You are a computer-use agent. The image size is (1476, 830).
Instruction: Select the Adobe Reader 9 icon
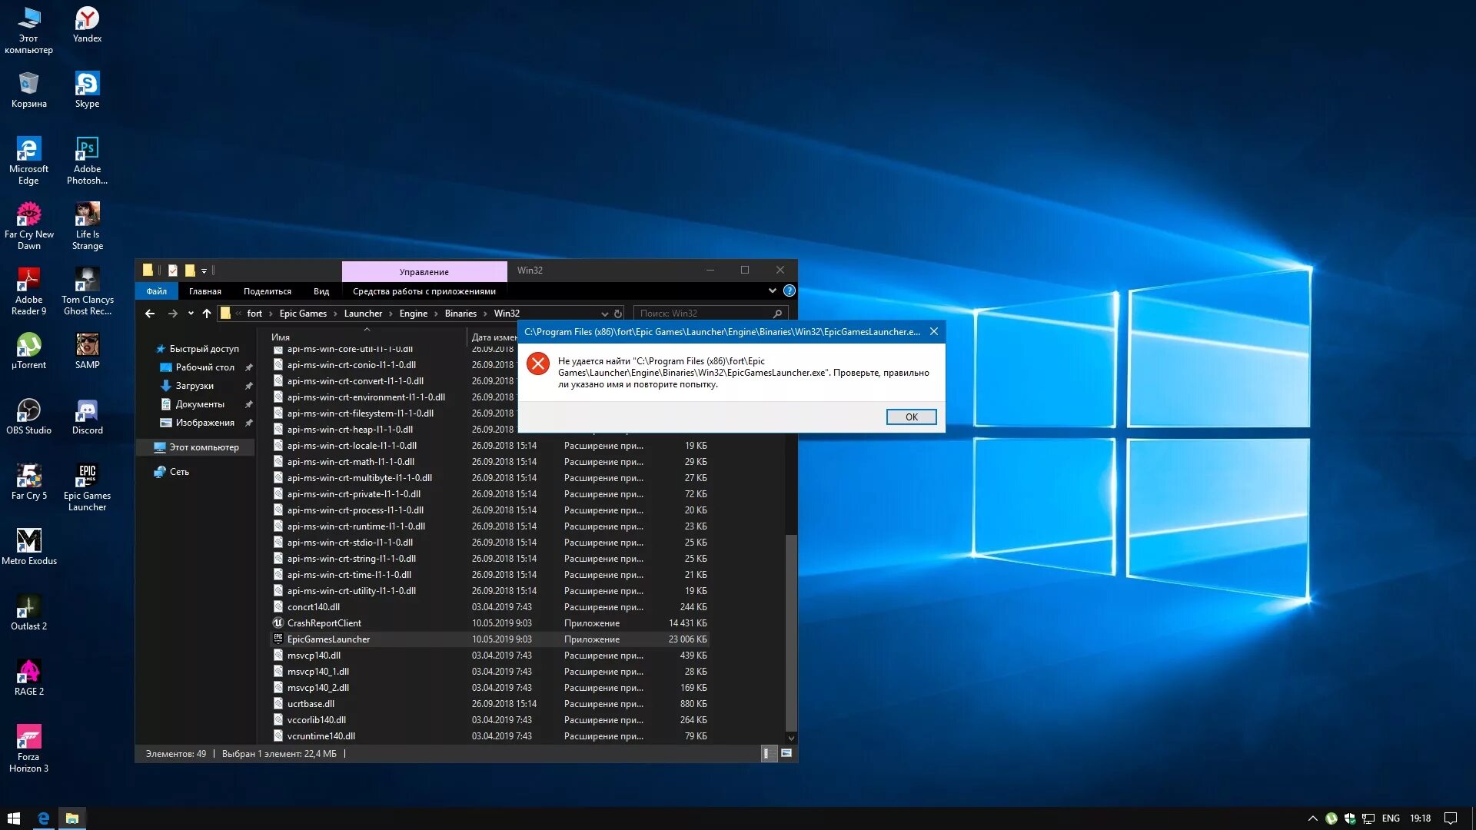point(28,291)
